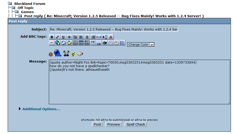This screenshot has width=233, height=134.
Task: Apply center align tag
Action: coord(87,37)
